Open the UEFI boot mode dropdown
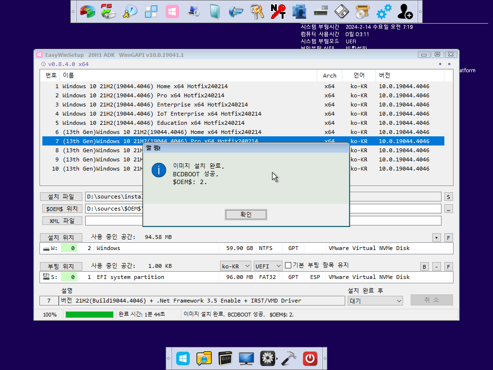This screenshot has width=493, height=370. click(268, 266)
